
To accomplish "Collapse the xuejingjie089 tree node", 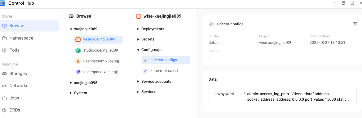I will pyautogui.click(x=71, y=29).
